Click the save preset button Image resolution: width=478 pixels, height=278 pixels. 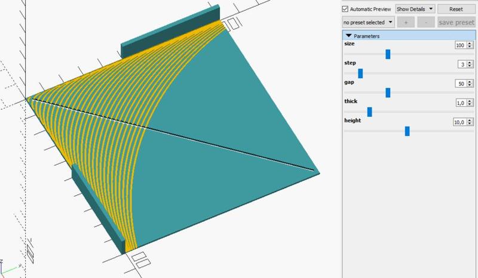[x=456, y=22]
